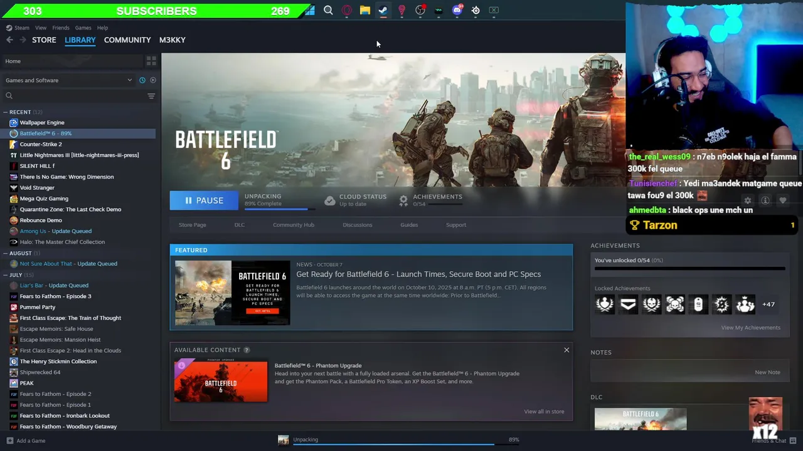Collapse the AUGUST section
The width and height of the screenshot is (803, 451).
[x=20, y=253]
